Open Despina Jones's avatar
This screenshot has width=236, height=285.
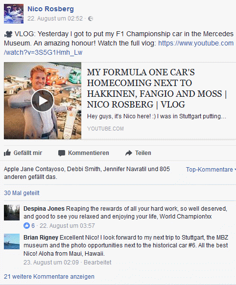tap(12, 213)
